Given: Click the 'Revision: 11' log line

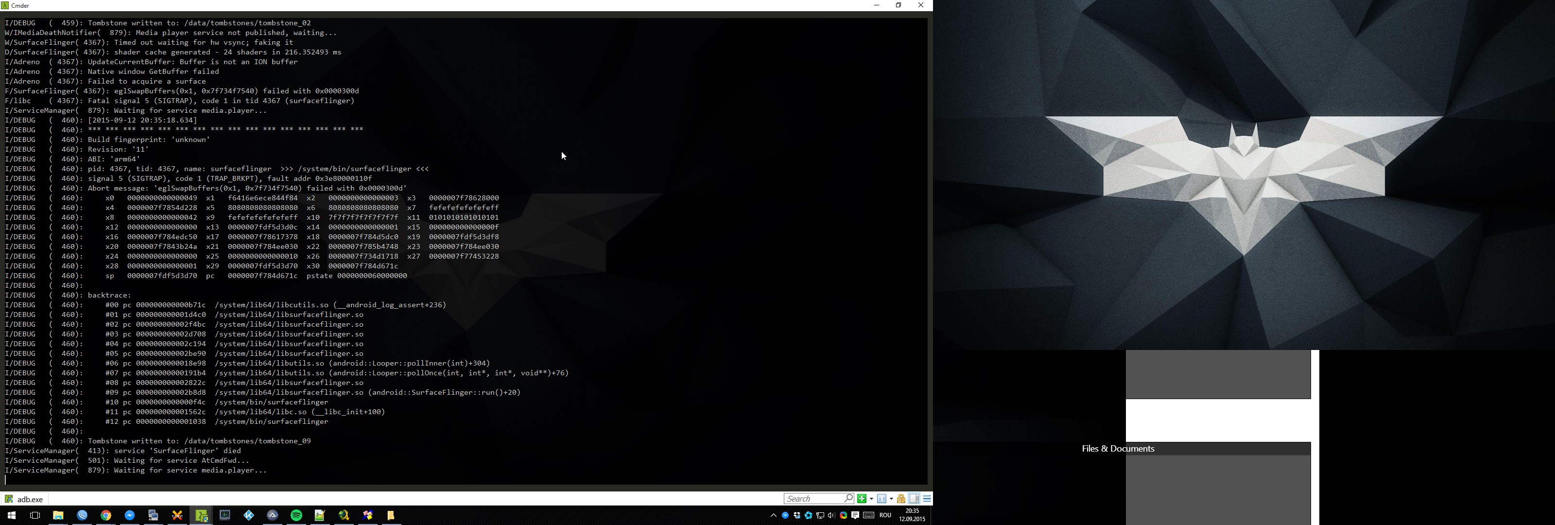Looking at the screenshot, I should [x=77, y=149].
